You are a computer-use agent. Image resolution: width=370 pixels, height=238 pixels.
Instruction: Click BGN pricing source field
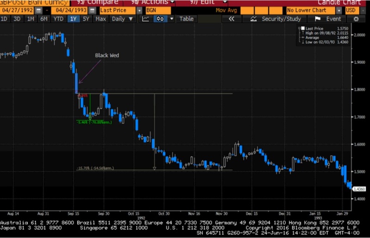pos(158,10)
